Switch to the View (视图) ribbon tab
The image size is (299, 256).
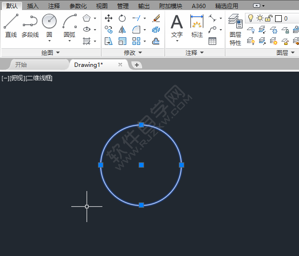[x=101, y=6]
